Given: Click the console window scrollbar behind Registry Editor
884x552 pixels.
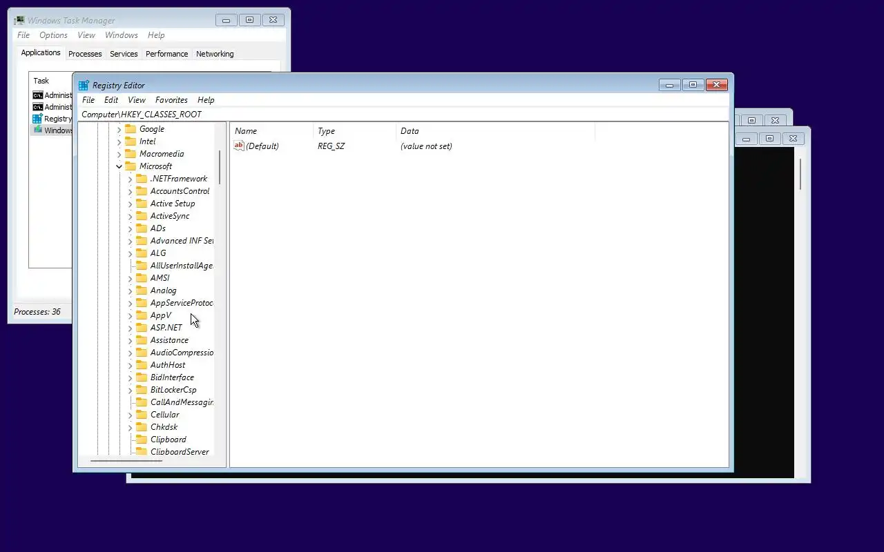Looking at the screenshot, I should [800, 174].
